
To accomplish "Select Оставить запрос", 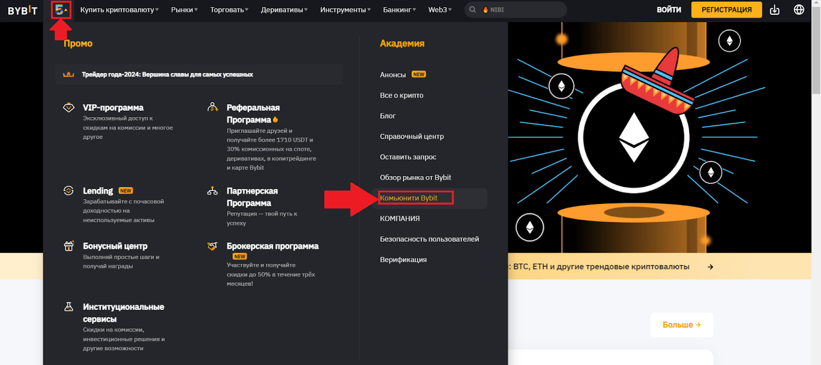I will pos(408,157).
